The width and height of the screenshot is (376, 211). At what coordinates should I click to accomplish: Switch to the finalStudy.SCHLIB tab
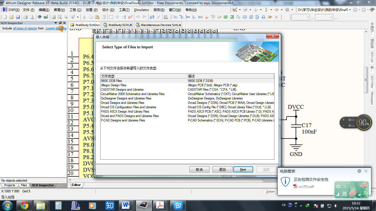click(117, 25)
